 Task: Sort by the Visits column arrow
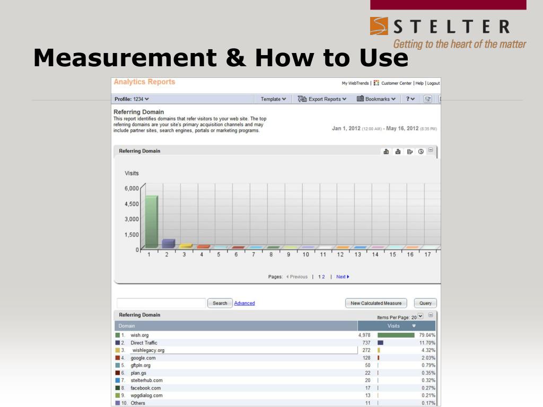[x=414, y=326]
